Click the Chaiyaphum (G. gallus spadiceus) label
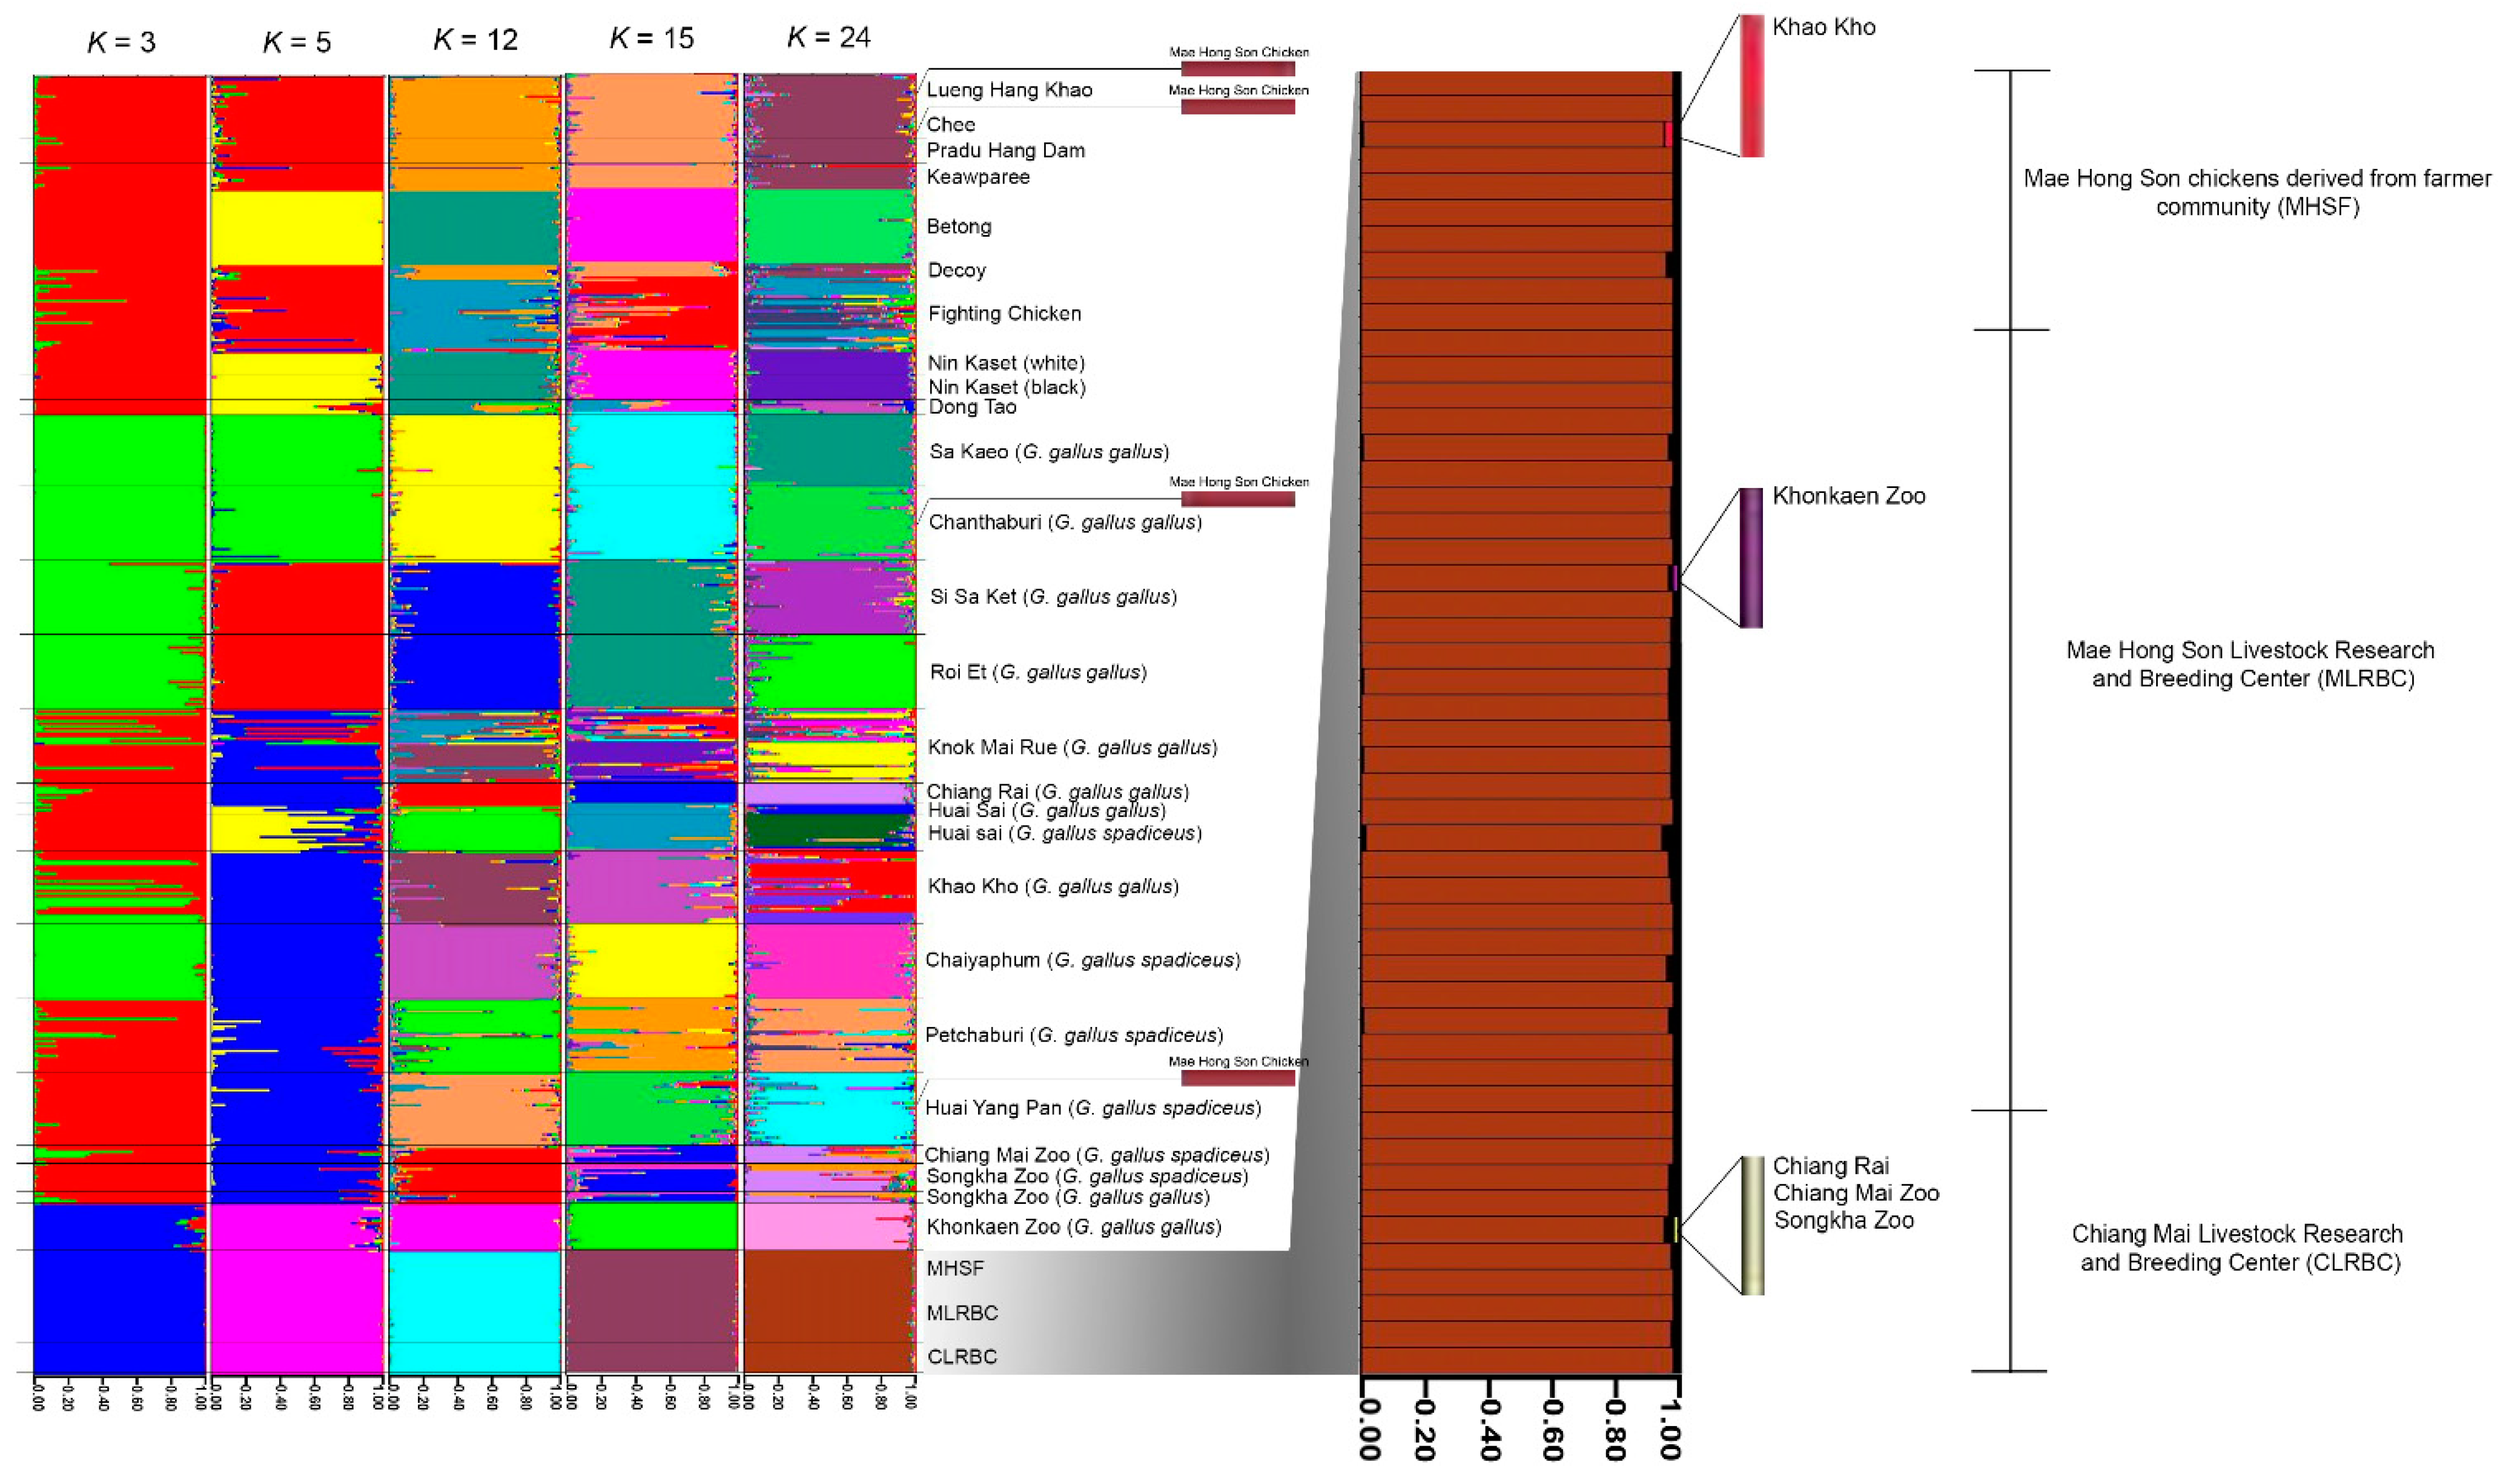 [x=1082, y=960]
